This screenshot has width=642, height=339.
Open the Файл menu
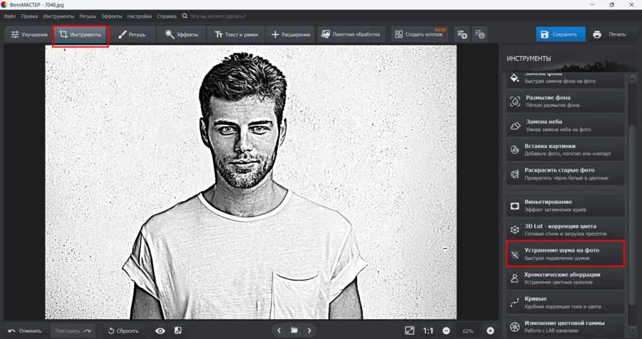pyautogui.click(x=10, y=15)
